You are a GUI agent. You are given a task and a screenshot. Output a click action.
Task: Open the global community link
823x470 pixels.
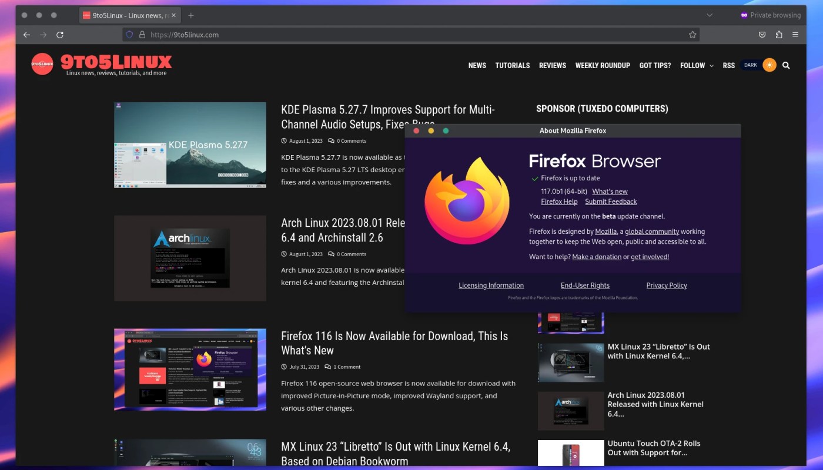click(x=652, y=231)
